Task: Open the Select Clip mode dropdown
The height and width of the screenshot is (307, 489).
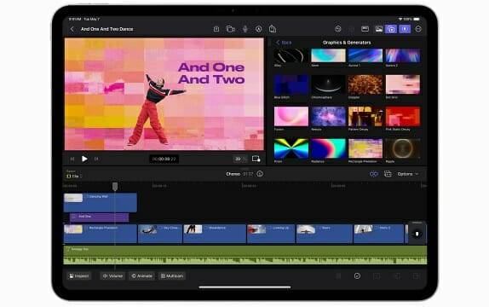Action: (74, 177)
